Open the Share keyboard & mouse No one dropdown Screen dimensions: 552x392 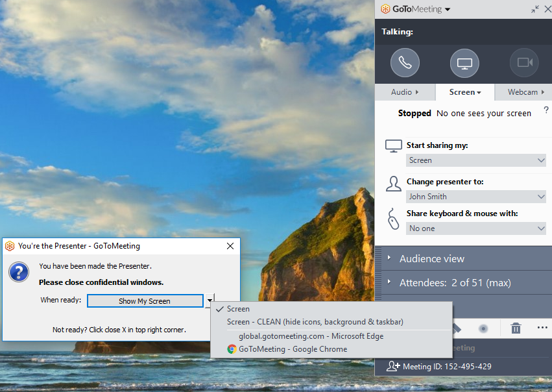[475, 228]
